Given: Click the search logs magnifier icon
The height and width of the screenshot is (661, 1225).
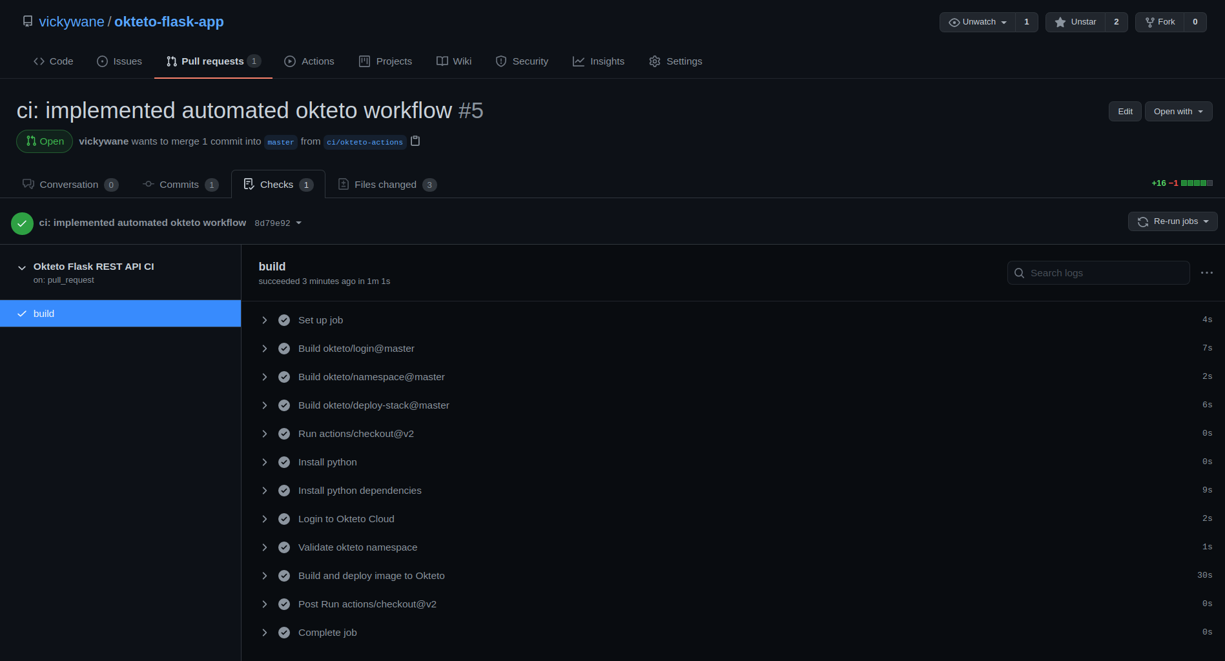Looking at the screenshot, I should coord(1019,273).
